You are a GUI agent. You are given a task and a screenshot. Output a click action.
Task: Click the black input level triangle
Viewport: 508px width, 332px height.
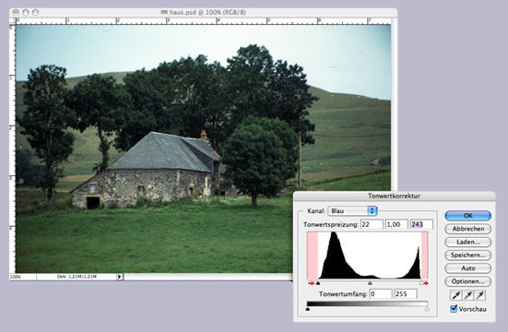tap(318, 283)
